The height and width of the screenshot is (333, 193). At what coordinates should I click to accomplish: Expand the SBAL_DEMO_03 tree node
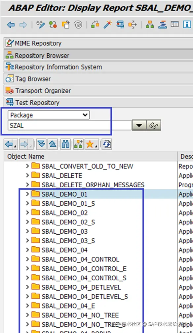(27, 231)
